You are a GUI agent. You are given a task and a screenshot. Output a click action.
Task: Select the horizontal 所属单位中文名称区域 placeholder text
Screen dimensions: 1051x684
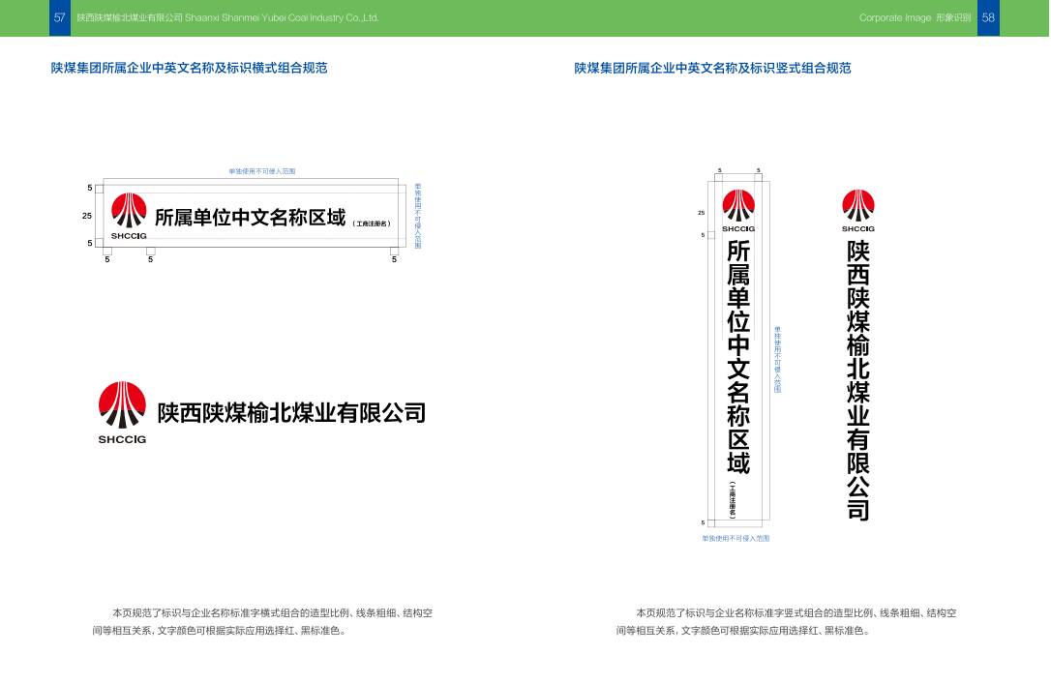click(x=250, y=218)
